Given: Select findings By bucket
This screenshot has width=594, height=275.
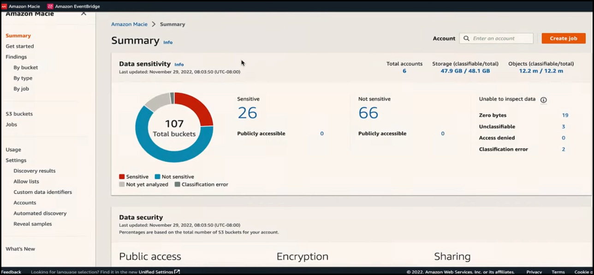Looking at the screenshot, I should click(26, 67).
